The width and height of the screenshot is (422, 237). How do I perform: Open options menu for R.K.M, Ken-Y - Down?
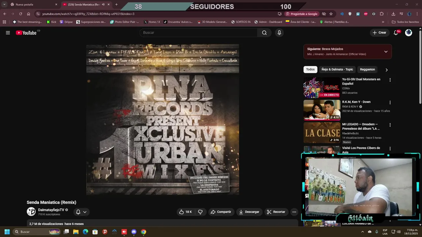(x=390, y=102)
